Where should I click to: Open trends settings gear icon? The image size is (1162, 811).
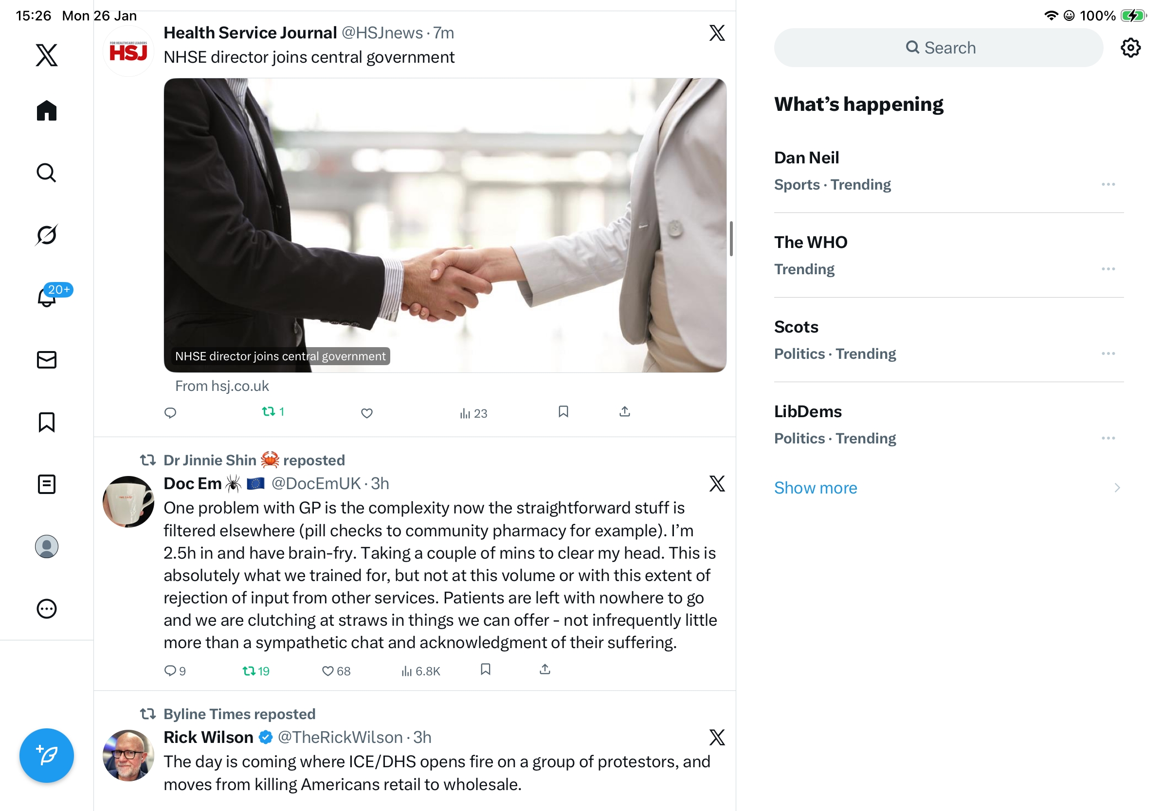pos(1130,48)
